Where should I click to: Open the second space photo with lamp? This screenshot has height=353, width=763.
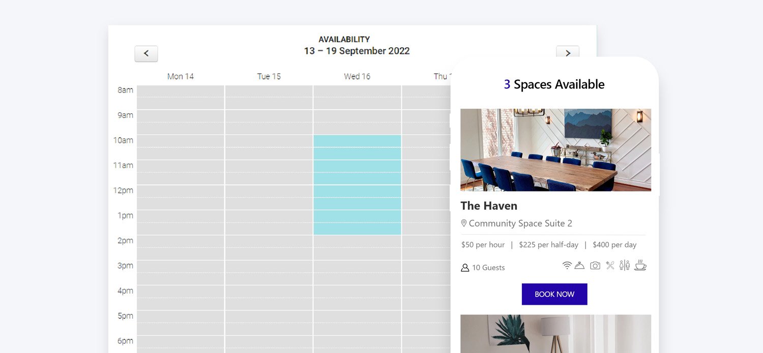pos(555,333)
